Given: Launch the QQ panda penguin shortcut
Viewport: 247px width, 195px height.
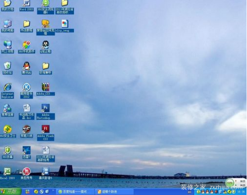Looking at the screenshot, I should (45, 47).
